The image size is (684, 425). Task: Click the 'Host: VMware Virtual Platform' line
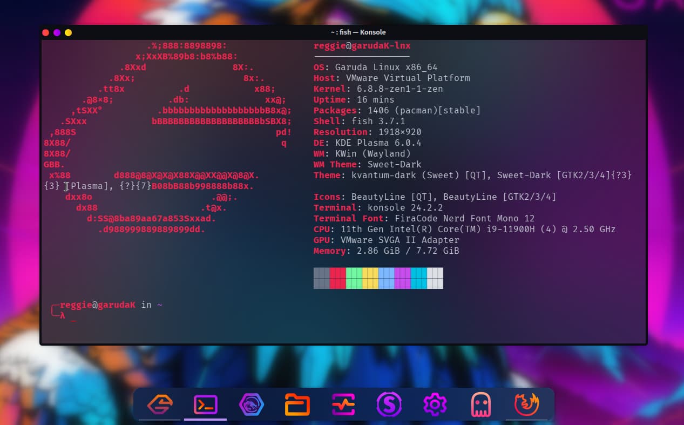[x=392, y=78]
